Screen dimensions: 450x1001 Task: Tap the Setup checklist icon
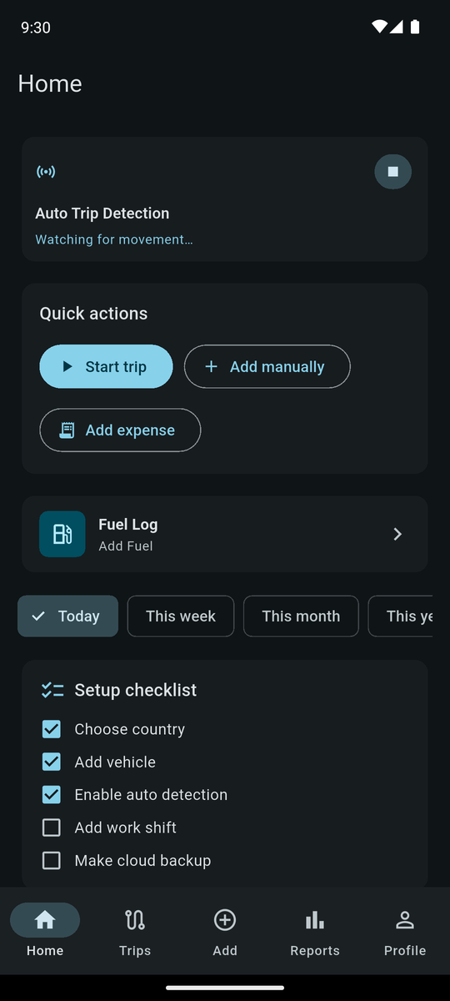(52, 690)
